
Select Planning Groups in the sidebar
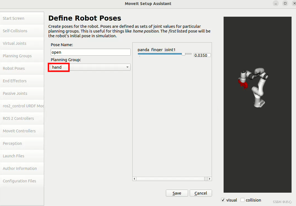click(x=22, y=56)
